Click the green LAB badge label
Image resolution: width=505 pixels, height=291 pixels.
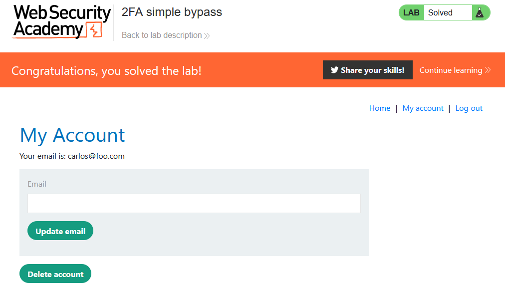[x=411, y=13]
